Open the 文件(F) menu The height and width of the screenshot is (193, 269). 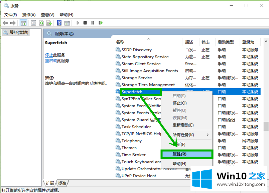[x=10, y=15]
